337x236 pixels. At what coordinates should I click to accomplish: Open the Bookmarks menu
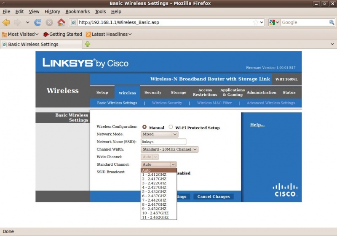click(x=78, y=11)
